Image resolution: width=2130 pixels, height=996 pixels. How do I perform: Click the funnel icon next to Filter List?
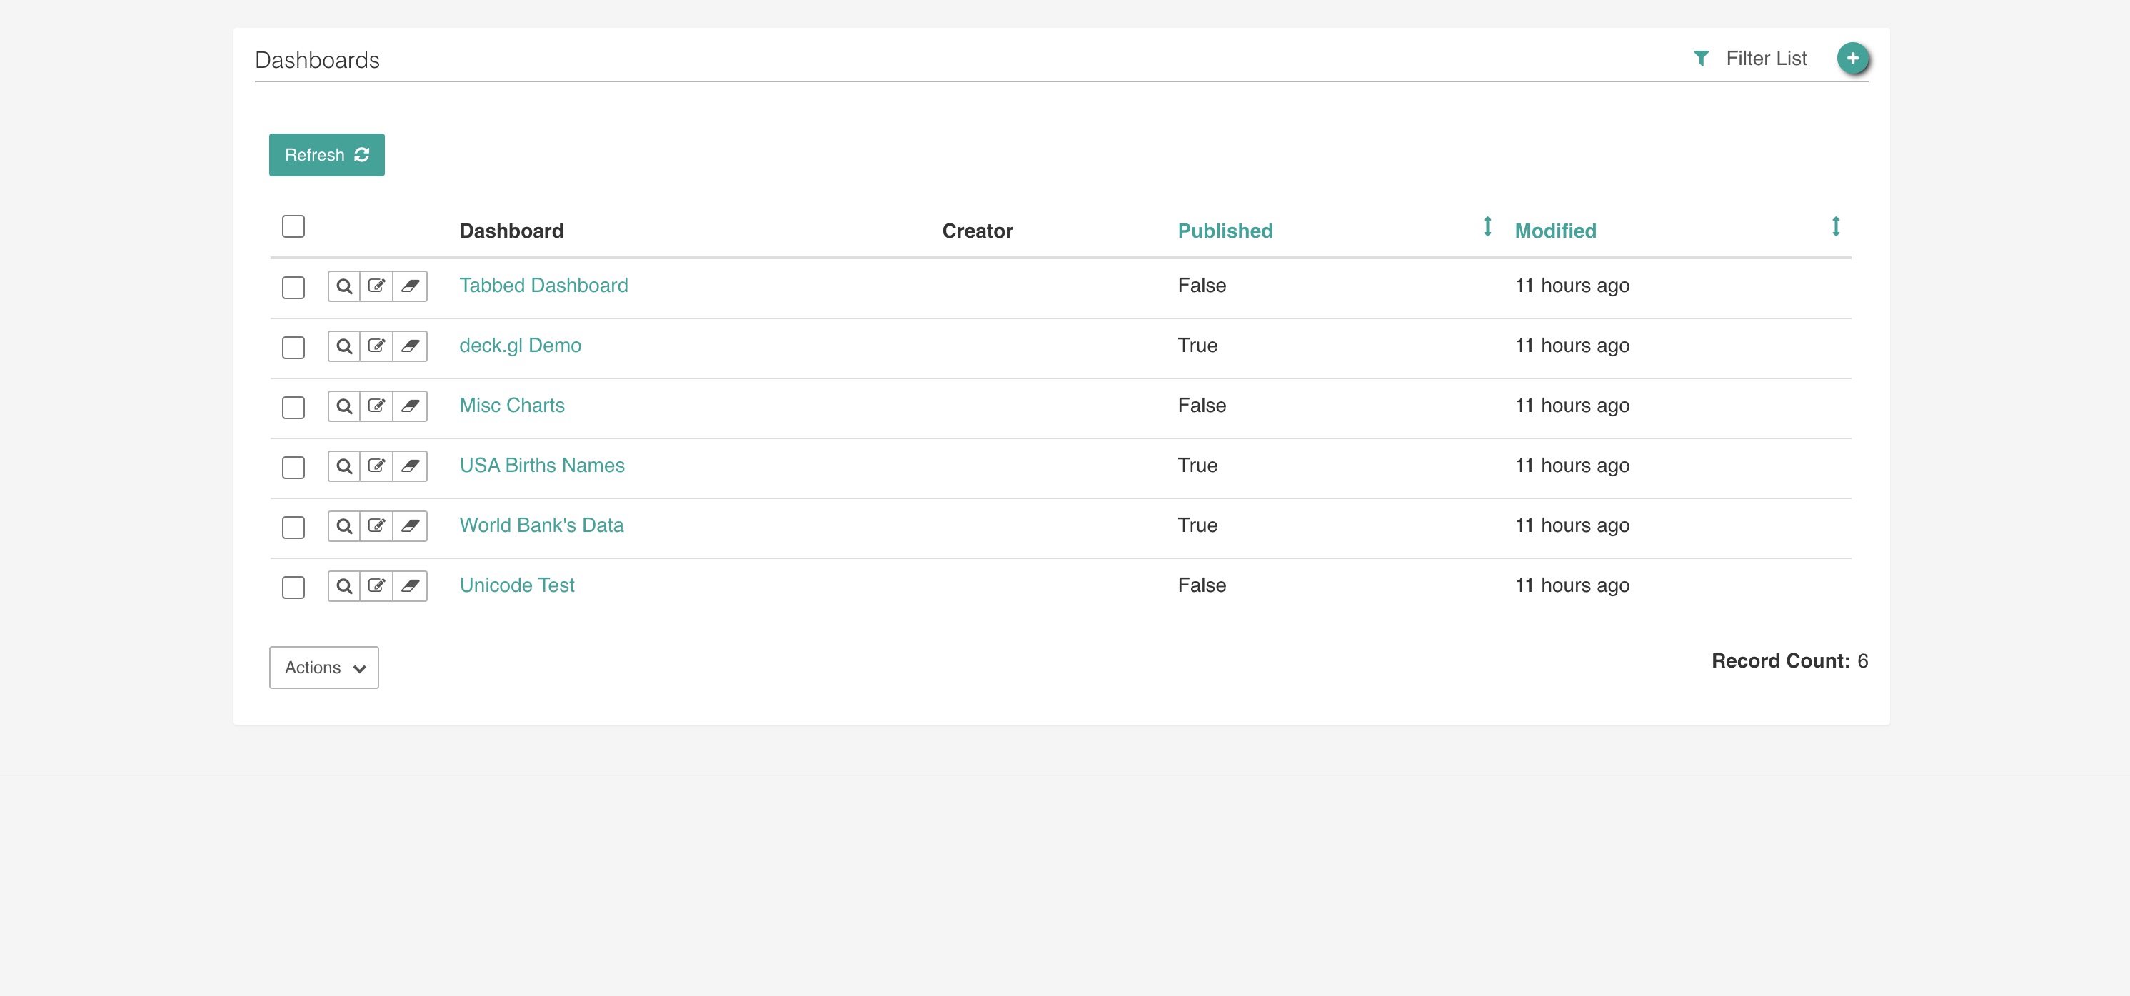pyautogui.click(x=1701, y=58)
